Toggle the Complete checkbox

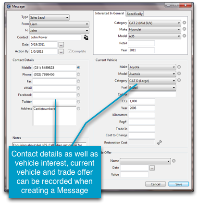point(69,51)
